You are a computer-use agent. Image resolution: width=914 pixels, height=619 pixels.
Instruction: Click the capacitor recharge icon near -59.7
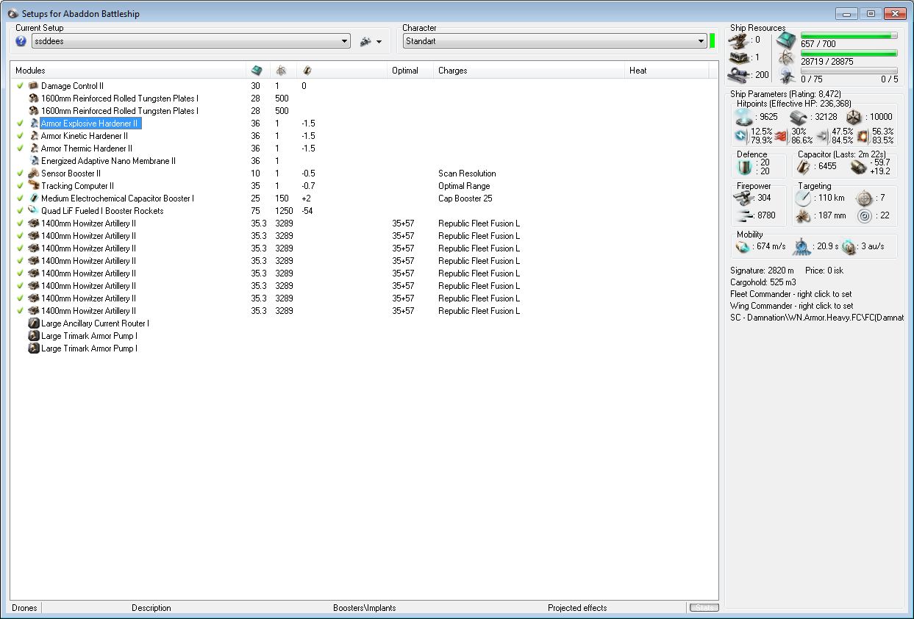[858, 167]
